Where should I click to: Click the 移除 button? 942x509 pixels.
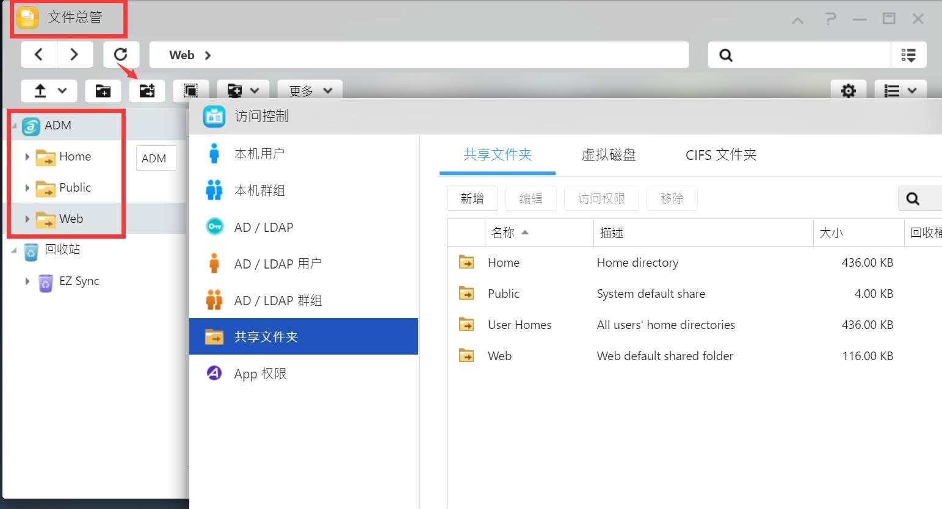[672, 198]
